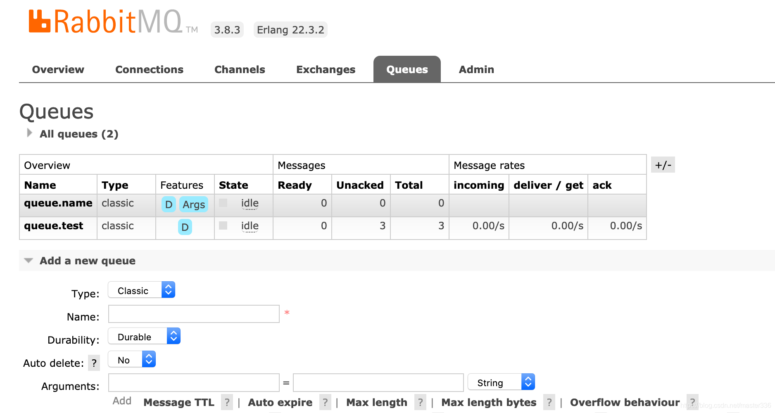Sort the table by incoming rate column
Image resolution: width=775 pixels, height=413 pixels.
479,185
